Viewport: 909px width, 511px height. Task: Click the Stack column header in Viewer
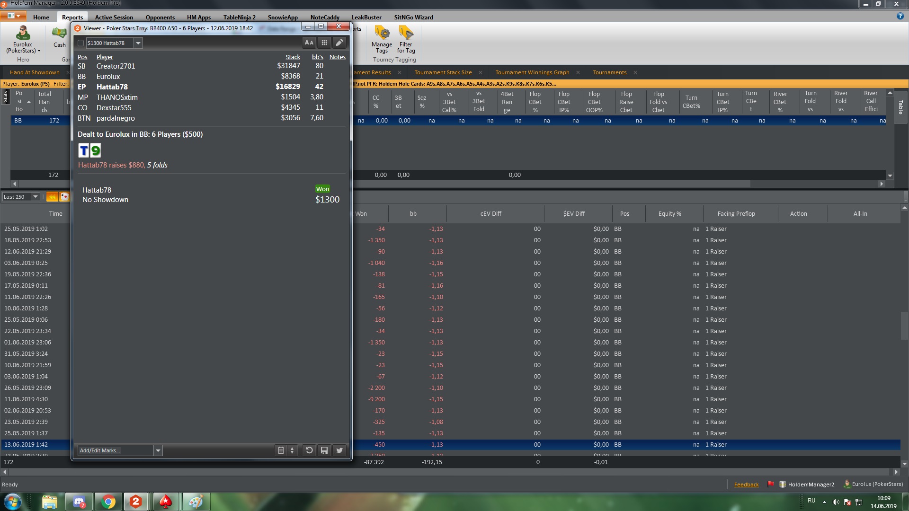(293, 57)
